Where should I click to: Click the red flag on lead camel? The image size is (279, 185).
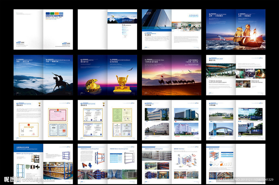pos(162,76)
